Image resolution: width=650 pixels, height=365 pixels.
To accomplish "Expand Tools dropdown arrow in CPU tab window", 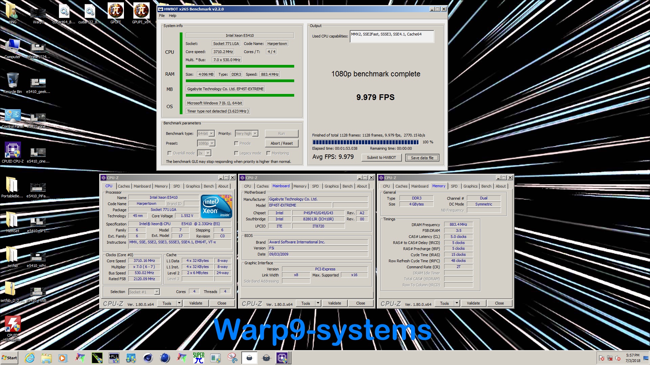I will tap(179, 303).
